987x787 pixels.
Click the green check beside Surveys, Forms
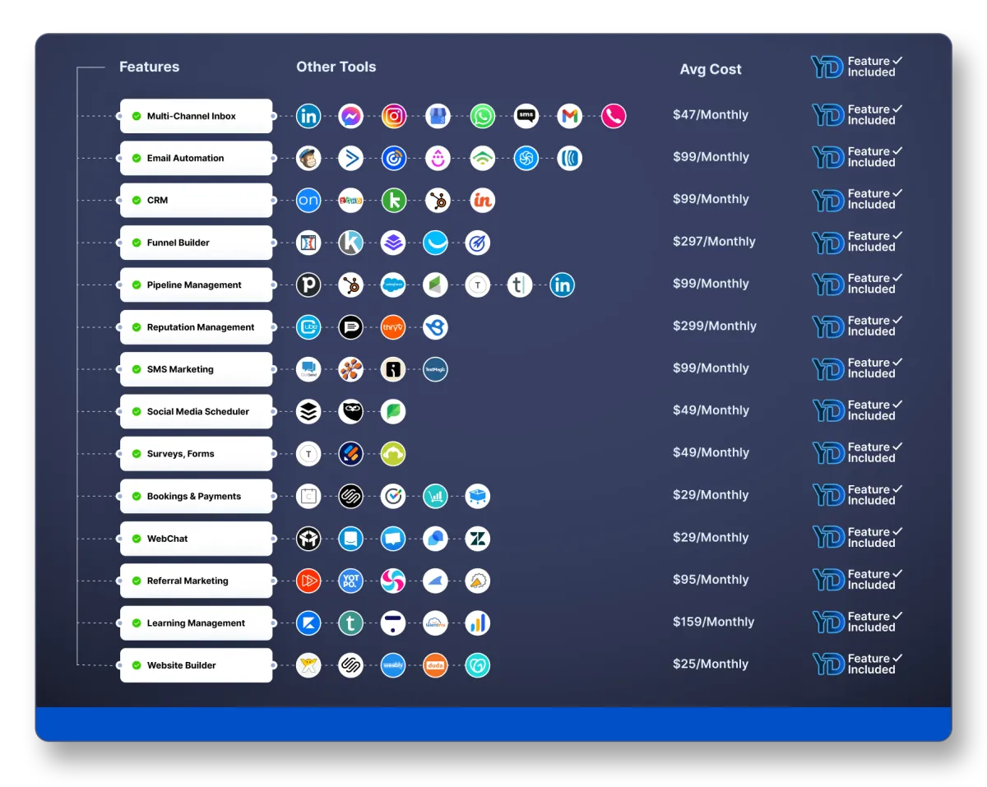point(137,454)
